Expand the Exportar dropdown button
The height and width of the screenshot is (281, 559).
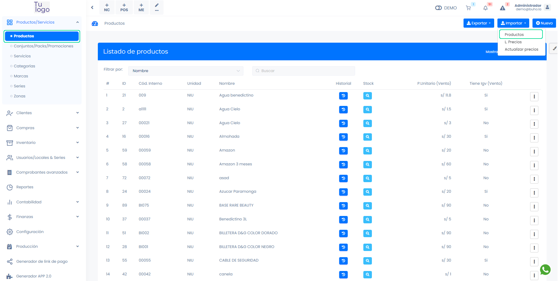click(479, 23)
